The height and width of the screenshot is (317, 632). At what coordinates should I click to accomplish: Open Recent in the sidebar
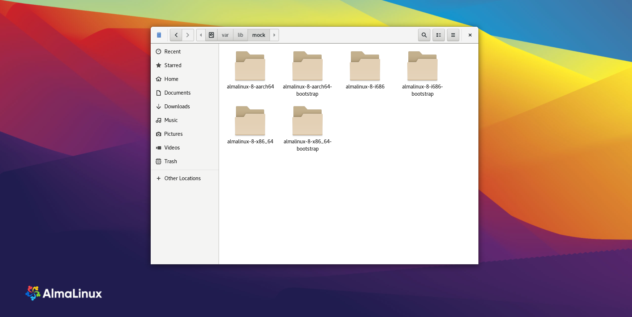pos(172,52)
